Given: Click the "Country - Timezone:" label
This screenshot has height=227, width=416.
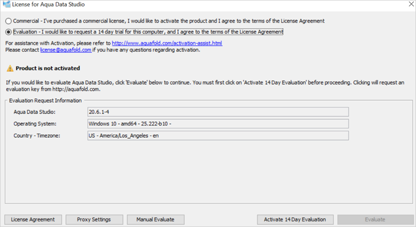Looking at the screenshot, I should (37, 135).
